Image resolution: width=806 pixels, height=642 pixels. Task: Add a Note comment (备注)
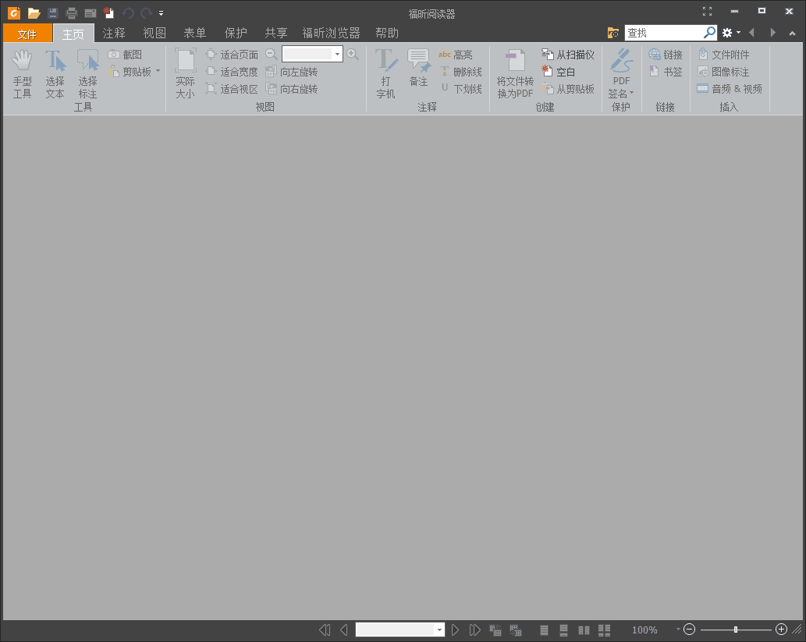pyautogui.click(x=419, y=70)
